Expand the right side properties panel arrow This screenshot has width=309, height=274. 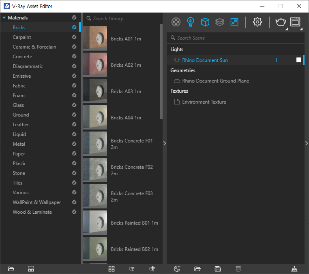coord(307,143)
